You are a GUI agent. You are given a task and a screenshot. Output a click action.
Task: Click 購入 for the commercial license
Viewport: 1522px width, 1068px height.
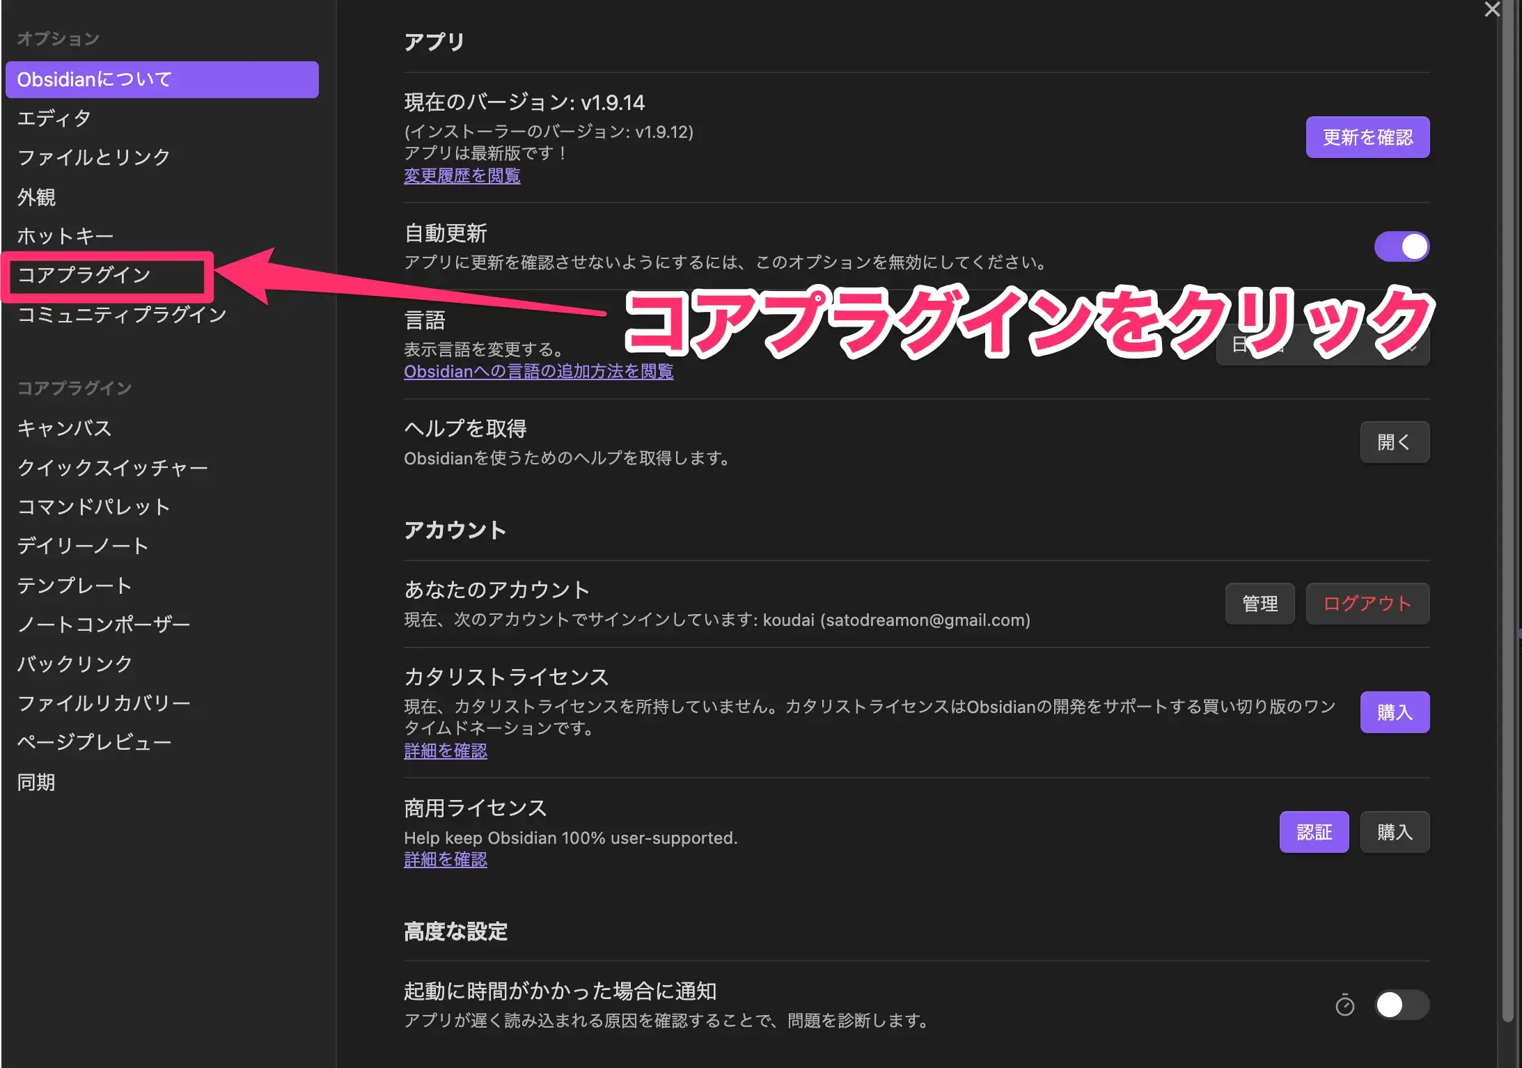(1395, 832)
